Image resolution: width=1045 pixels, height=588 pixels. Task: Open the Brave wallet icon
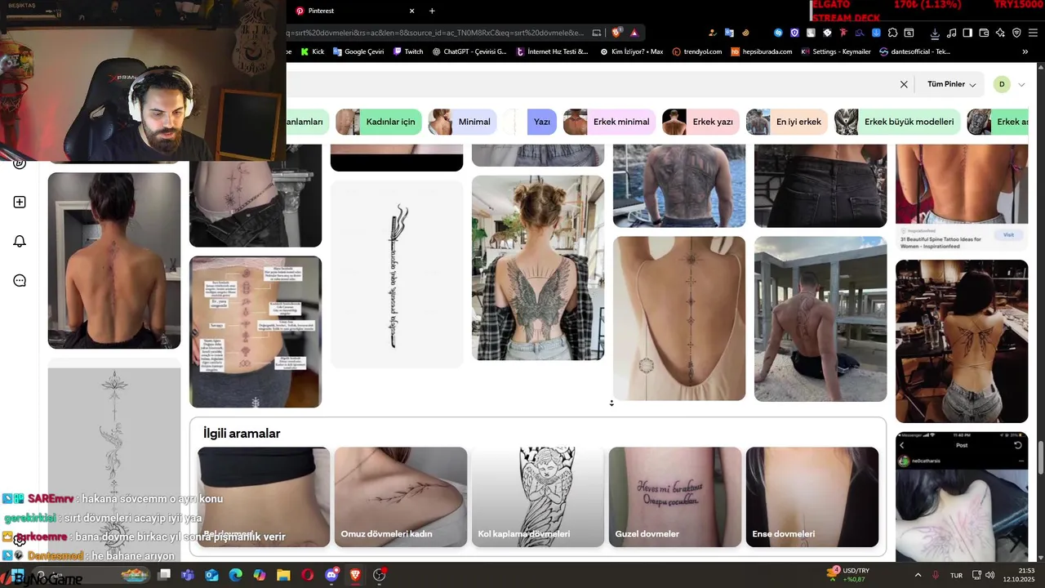coord(984,33)
